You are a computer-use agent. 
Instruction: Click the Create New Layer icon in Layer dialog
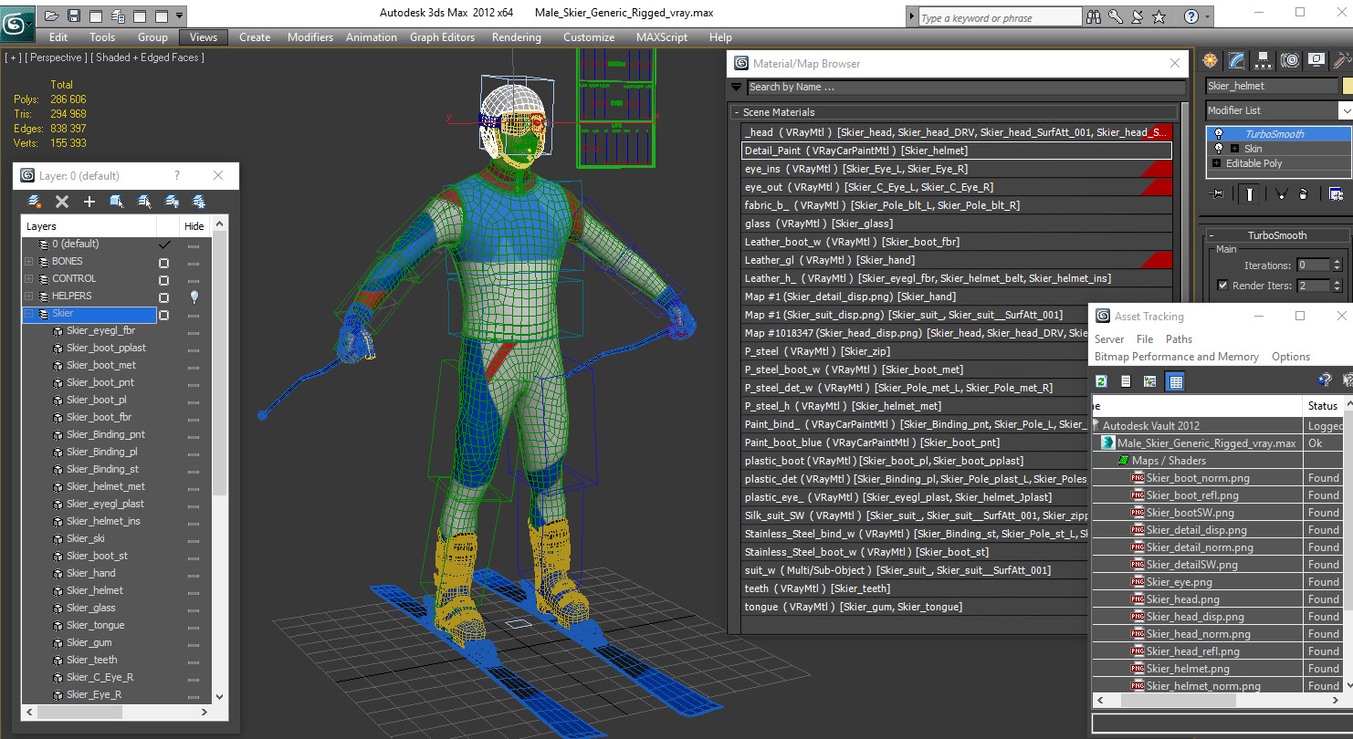click(x=35, y=202)
